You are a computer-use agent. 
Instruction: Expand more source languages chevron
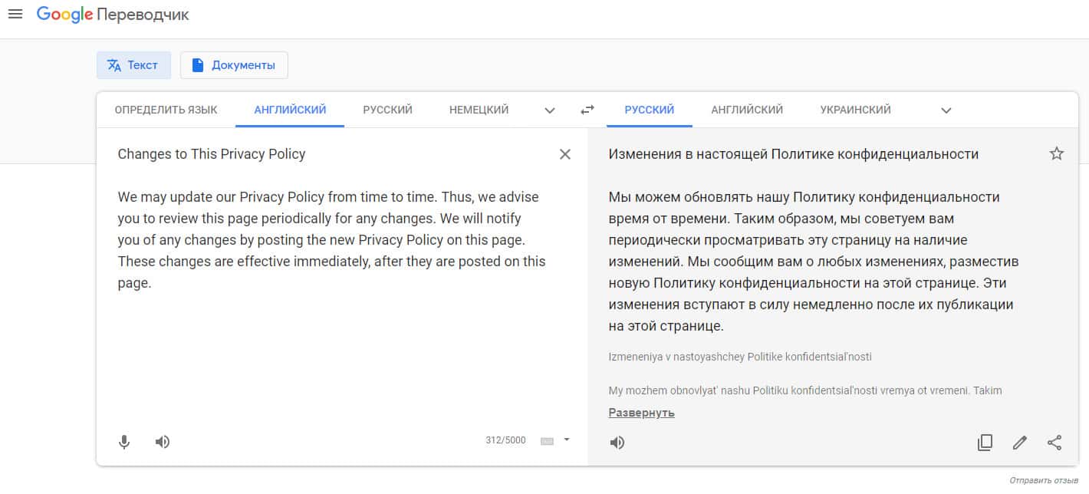point(550,110)
